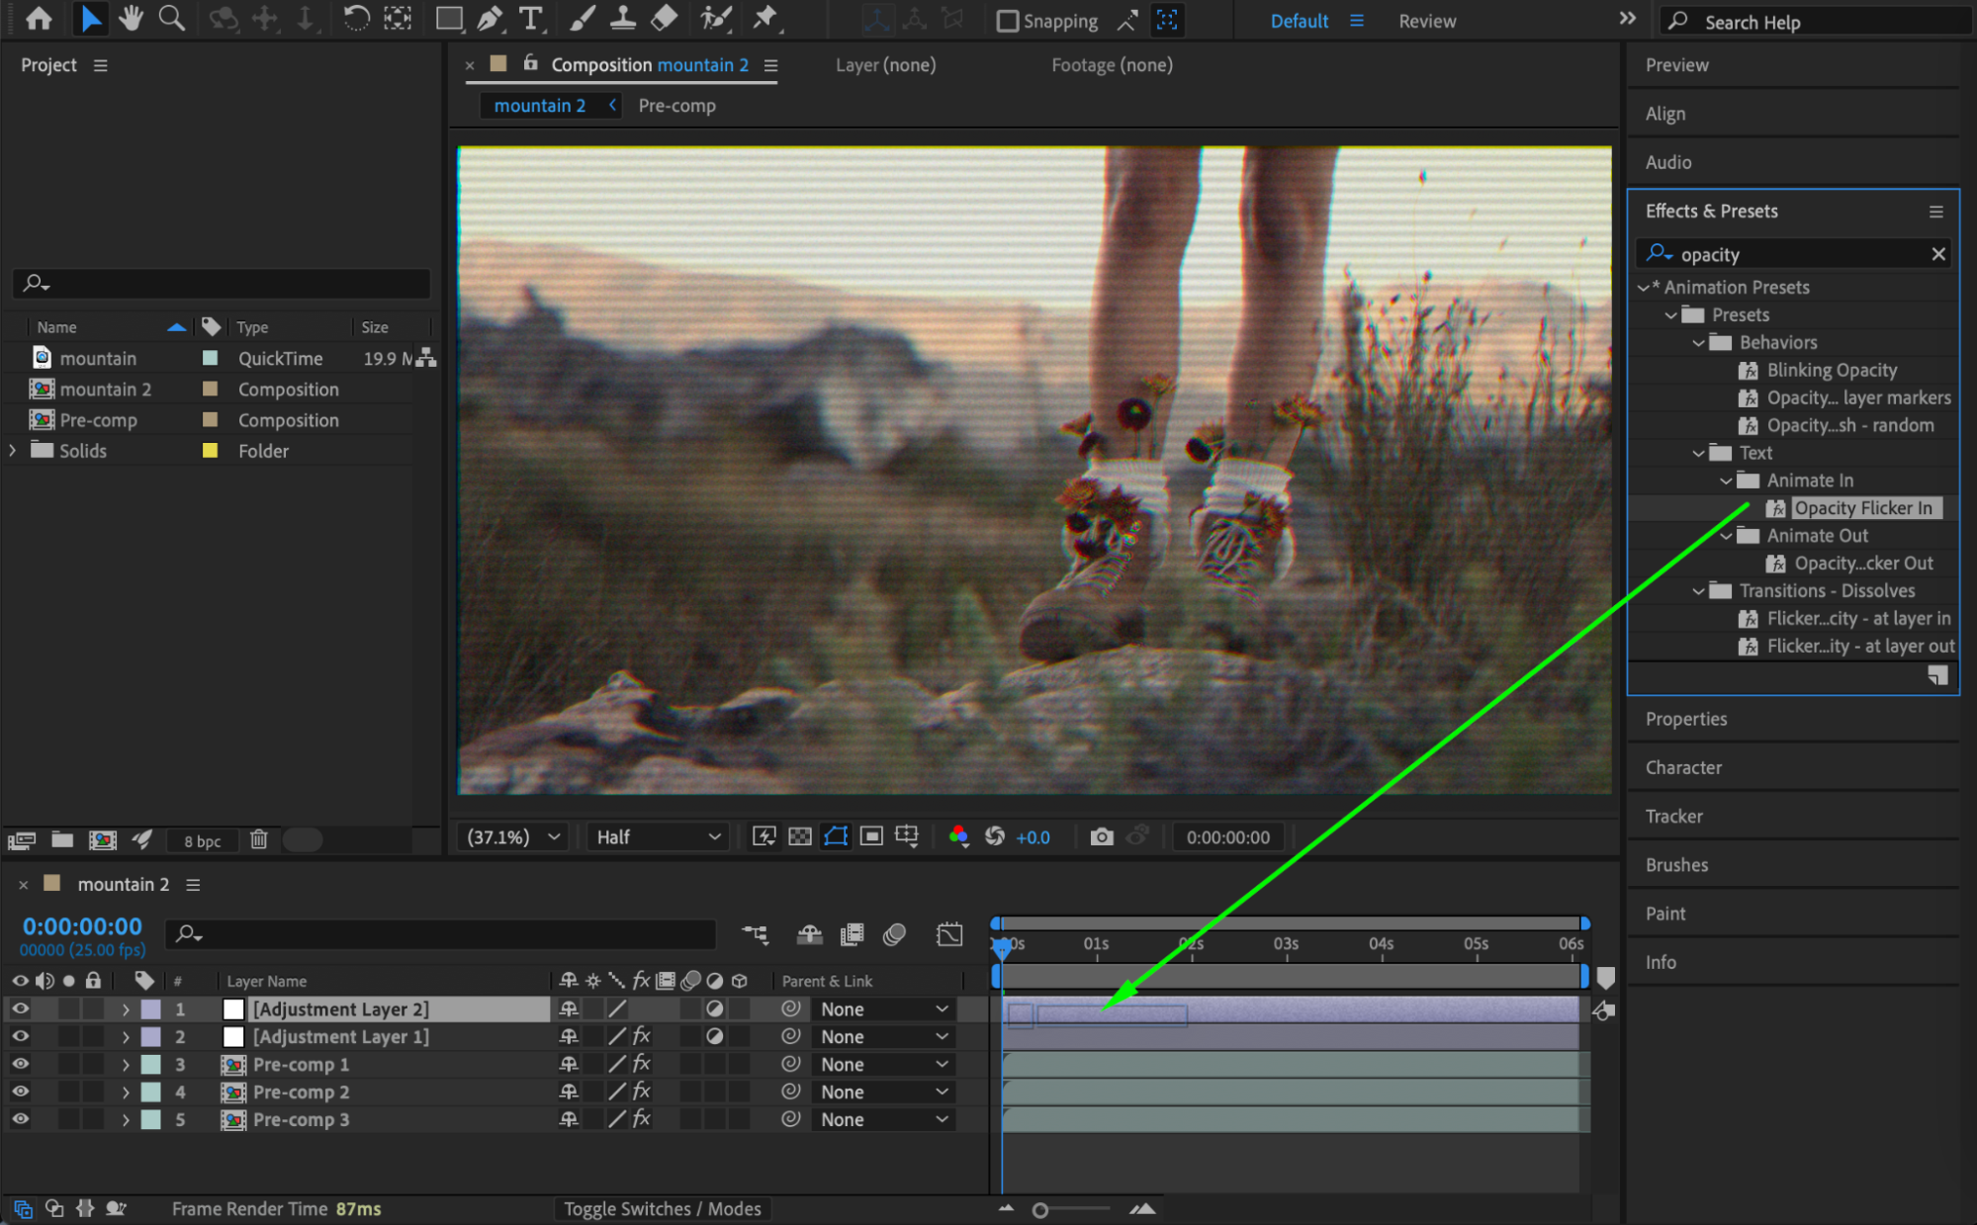This screenshot has height=1225, width=1977.
Task: Open parent dropdown for Pre-comp 3
Action: [884, 1119]
